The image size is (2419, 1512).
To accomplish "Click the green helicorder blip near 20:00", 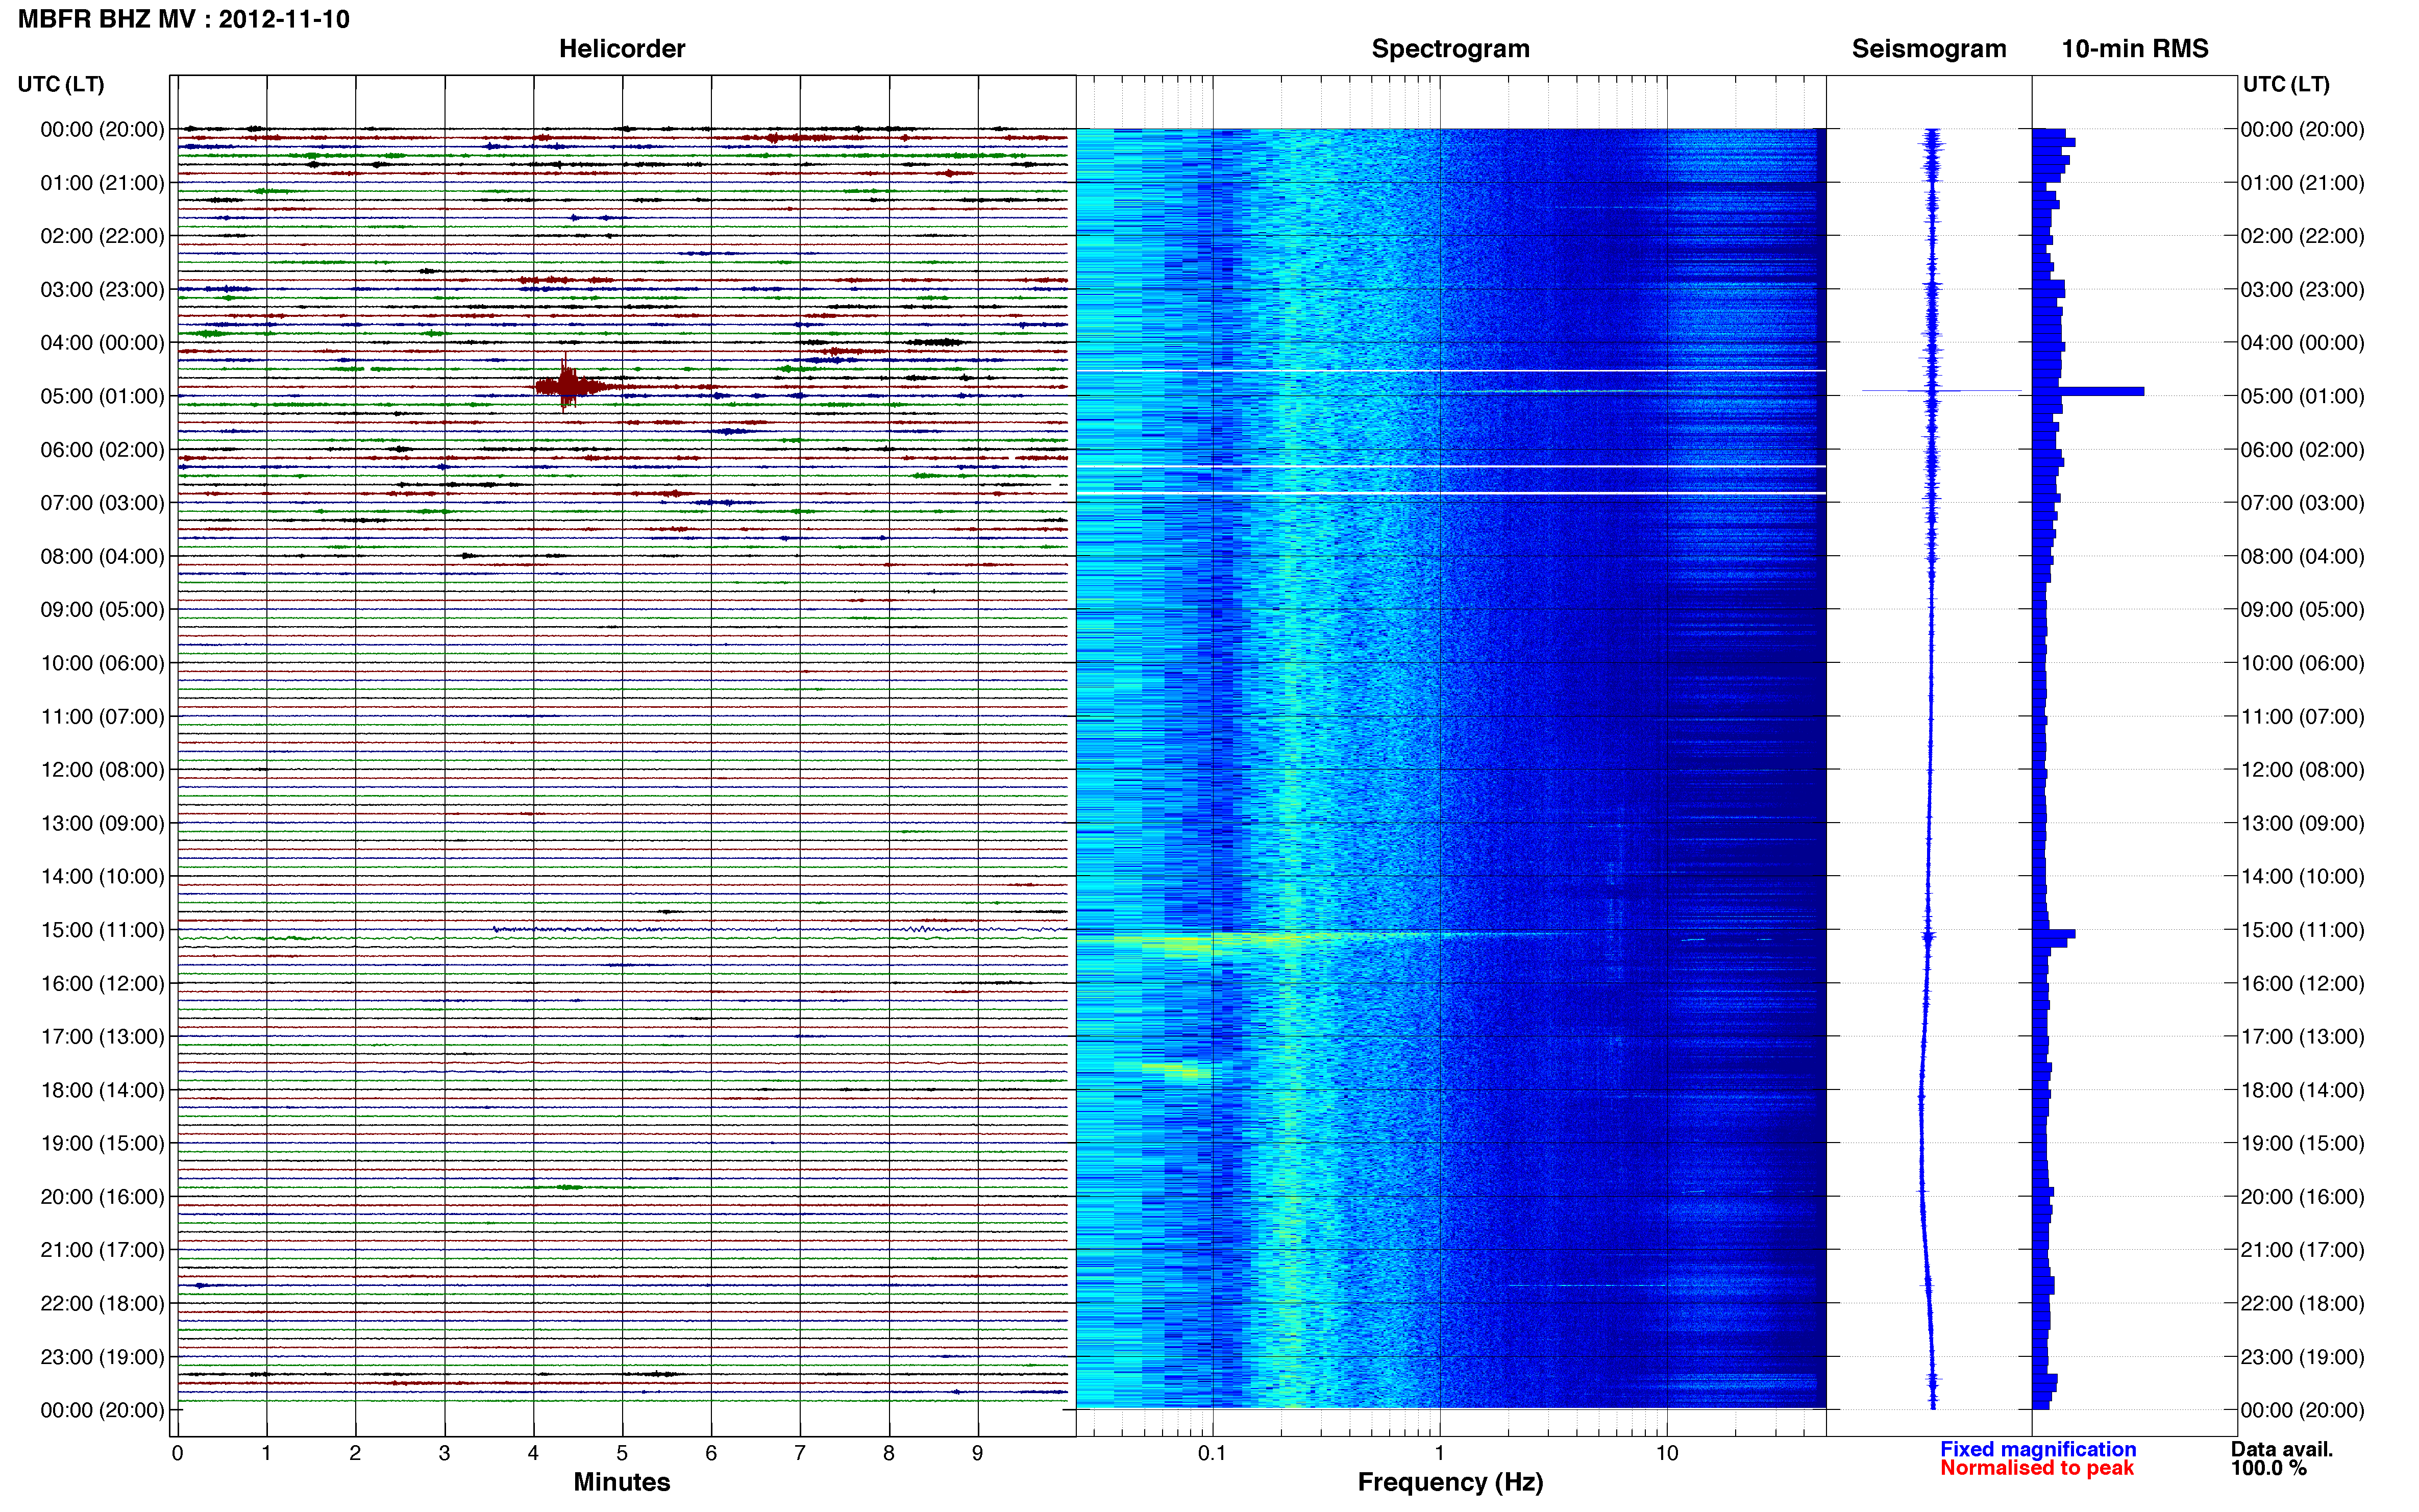I will coord(568,1187).
